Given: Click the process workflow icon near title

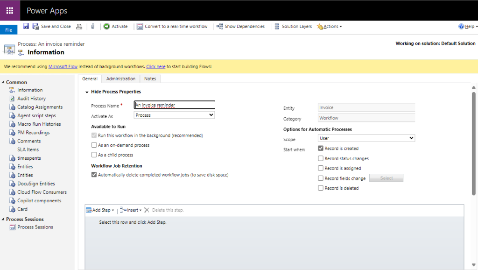Looking at the screenshot, I should coord(9,49).
